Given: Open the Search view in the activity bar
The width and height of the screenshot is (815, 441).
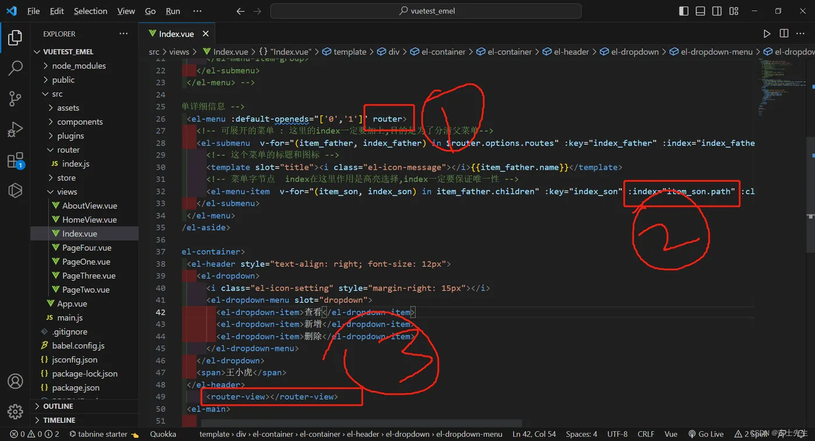Looking at the screenshot, I should [x=15, y=68].
